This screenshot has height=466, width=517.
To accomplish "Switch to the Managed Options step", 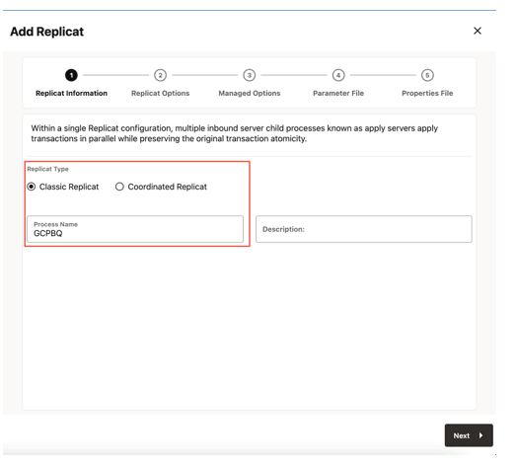I will click(x=250, y=94).
